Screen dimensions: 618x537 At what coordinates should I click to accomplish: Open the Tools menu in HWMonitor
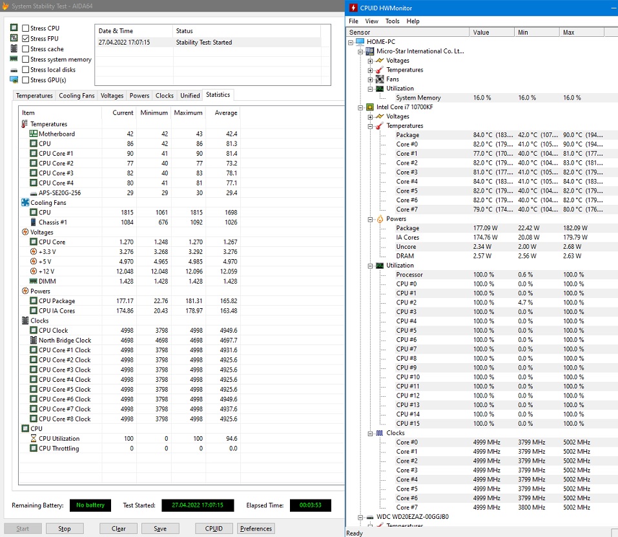[392, 21]
